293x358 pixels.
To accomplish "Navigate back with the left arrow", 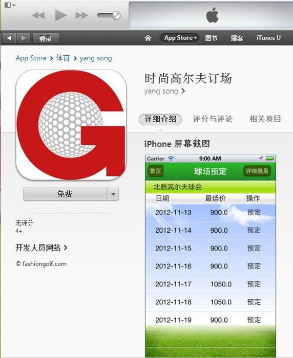I will coord(9,38).
